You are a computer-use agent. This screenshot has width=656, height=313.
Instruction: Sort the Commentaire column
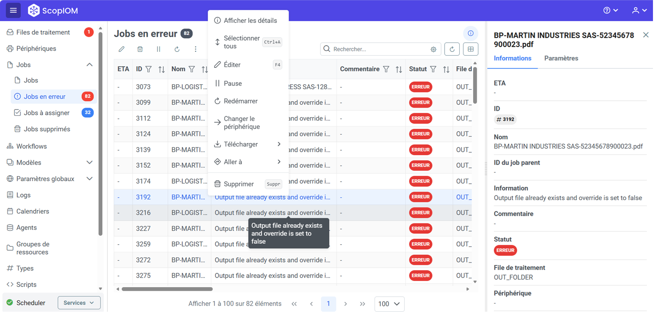pyautogui.click(x=399, y=69)
